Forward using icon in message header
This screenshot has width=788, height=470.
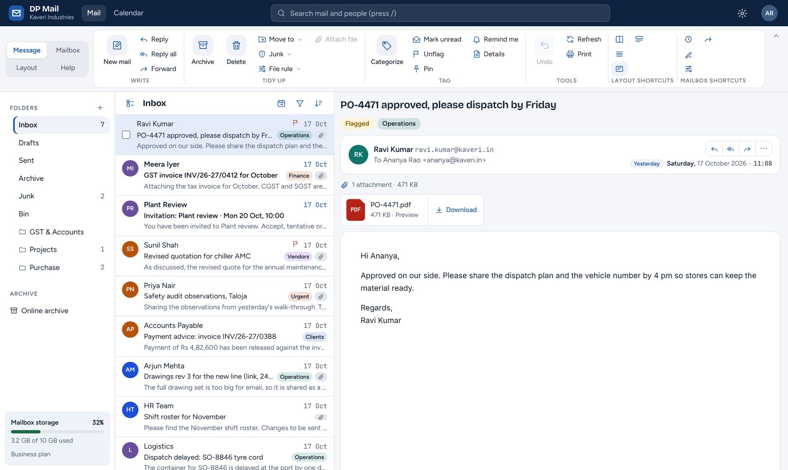747,148
